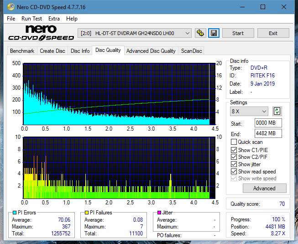Maximize the Nero CD-DVD Speed window

pos(263,7)
